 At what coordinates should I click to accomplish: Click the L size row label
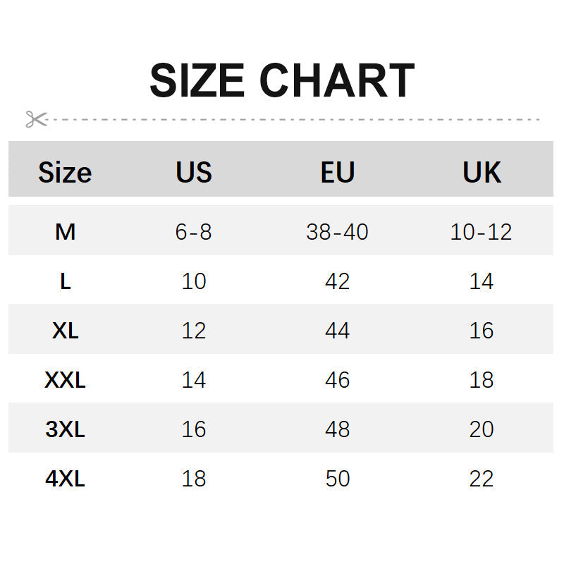65,281
